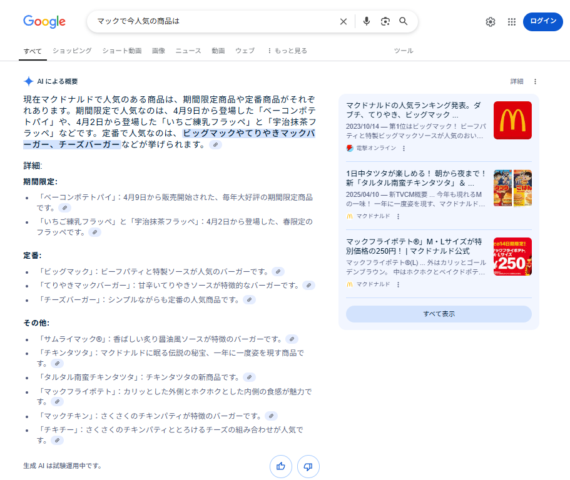570x480 pixels.
Task: Click the McDonald's logo thumbnail
Action: click(512, 120)
